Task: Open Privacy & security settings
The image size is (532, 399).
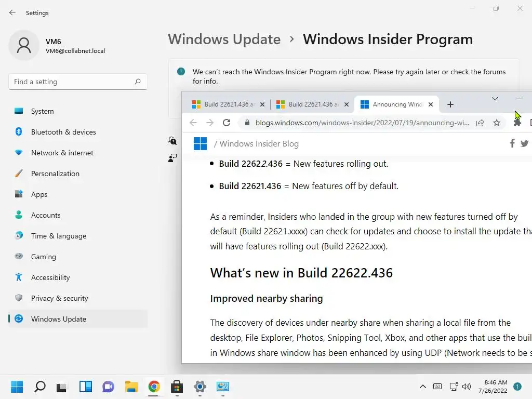Action: 78,298
